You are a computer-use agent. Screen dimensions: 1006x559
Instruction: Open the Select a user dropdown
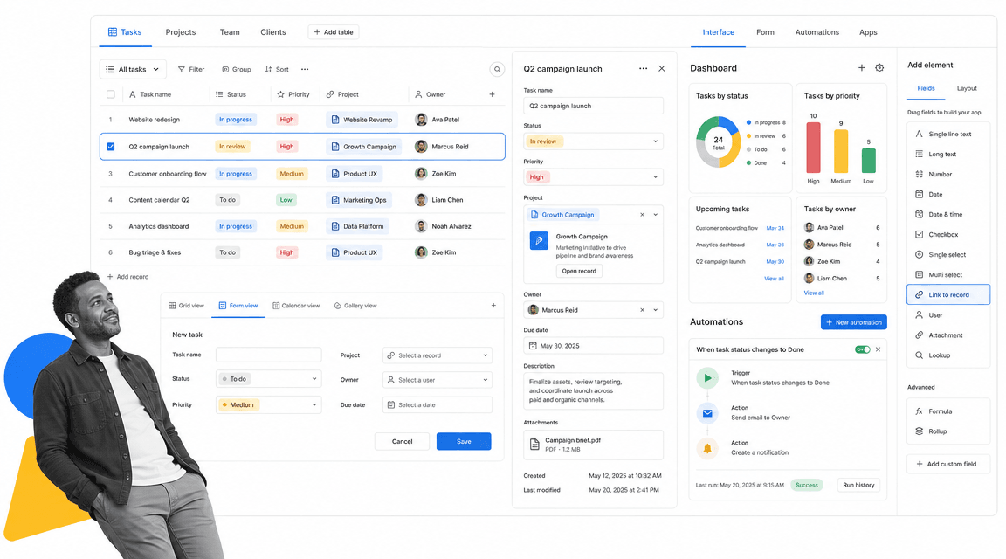pos(438,380)
